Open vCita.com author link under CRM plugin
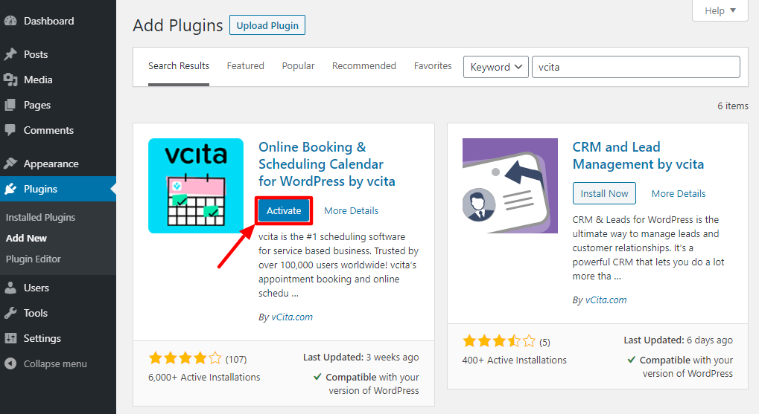 (606, 300)
